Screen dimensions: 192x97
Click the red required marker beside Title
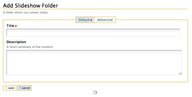tap(16, 26)
